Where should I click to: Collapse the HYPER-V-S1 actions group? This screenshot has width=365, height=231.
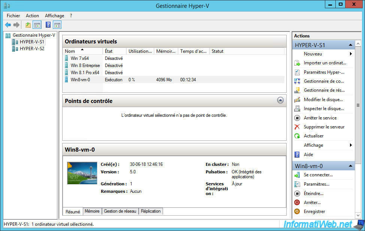pos(350,45)
